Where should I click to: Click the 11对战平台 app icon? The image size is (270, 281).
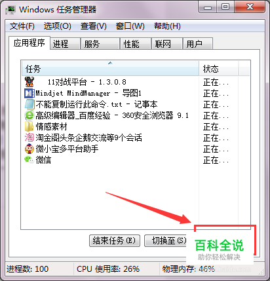tap(29, 82)
